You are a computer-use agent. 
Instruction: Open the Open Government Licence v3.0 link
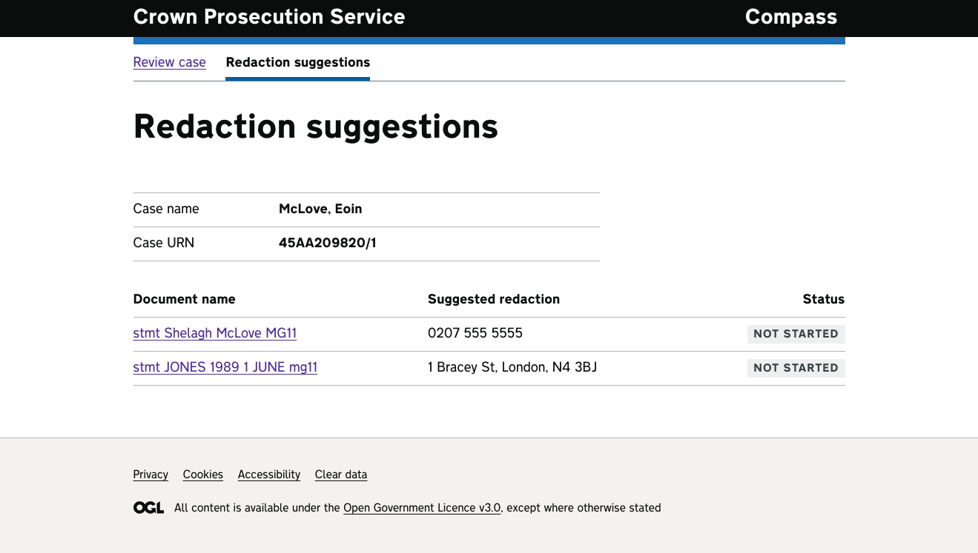click(x=421, y=508)
